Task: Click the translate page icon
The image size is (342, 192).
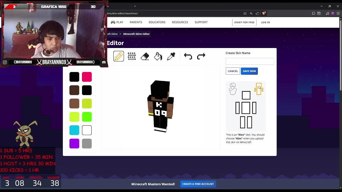Action: [251, 13]
